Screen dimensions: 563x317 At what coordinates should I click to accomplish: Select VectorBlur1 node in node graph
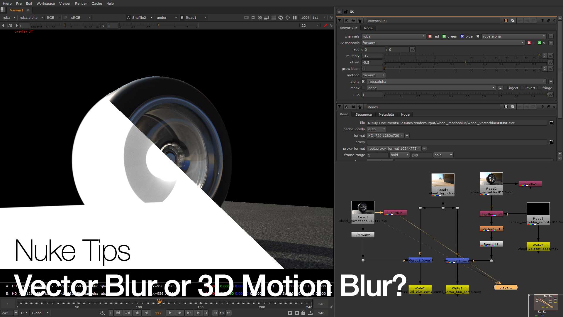(x=491, y=229)
